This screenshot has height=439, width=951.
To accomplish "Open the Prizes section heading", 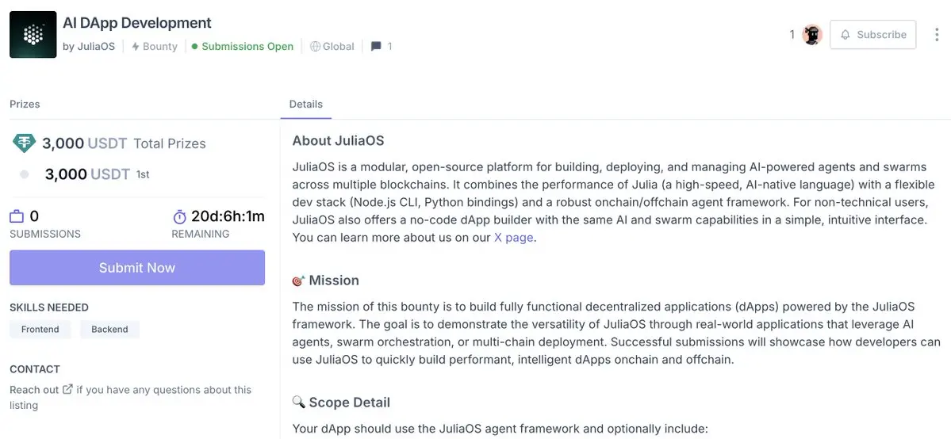I will tap(25, 105).
